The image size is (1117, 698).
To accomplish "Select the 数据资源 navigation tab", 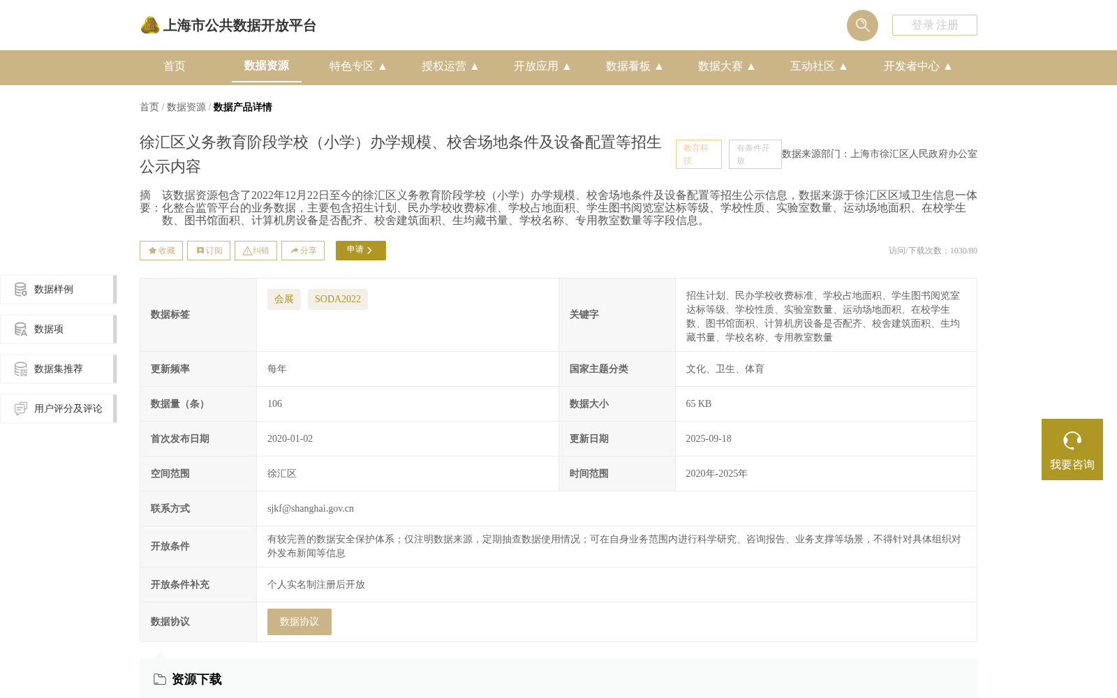I will click(267, 66).
